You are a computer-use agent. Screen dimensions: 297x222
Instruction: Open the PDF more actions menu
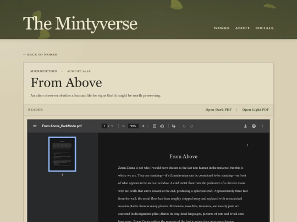262,126
